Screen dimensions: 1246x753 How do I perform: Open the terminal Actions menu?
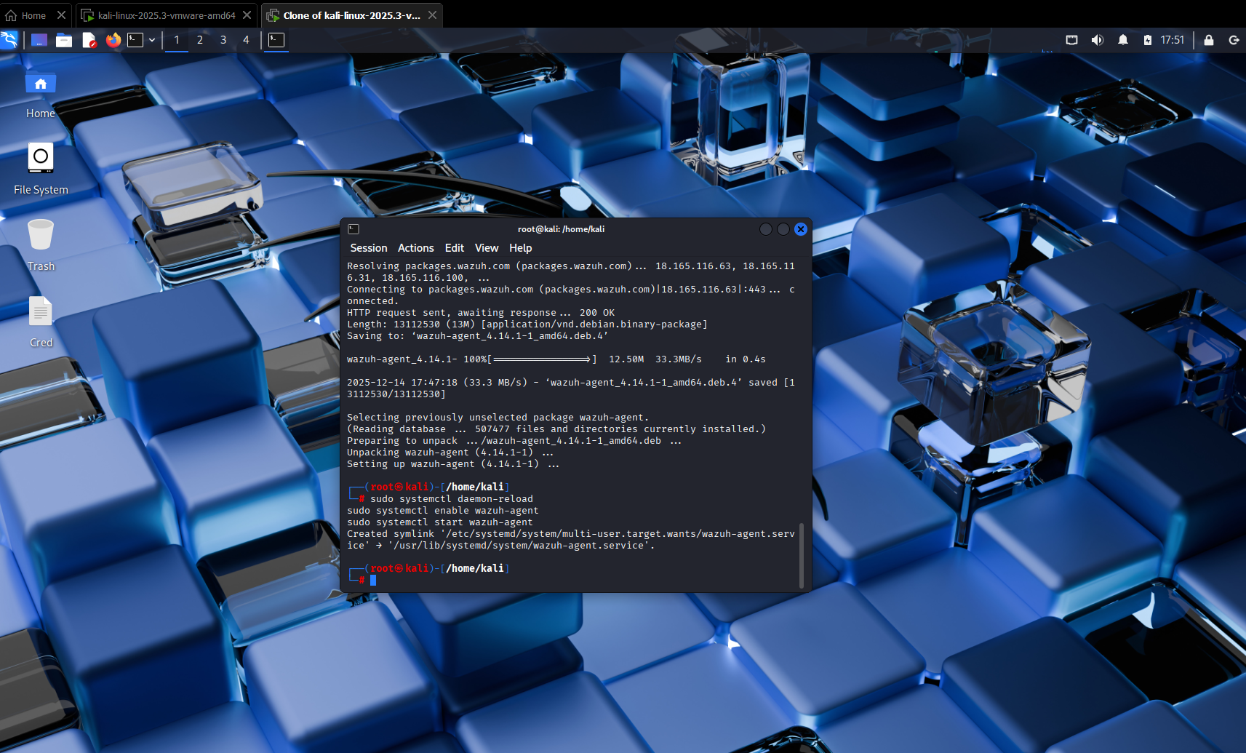[x=416, y=248]
